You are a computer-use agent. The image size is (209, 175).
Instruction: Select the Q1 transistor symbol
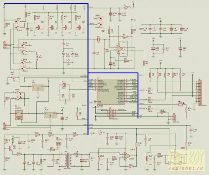(x=10, y=148)
